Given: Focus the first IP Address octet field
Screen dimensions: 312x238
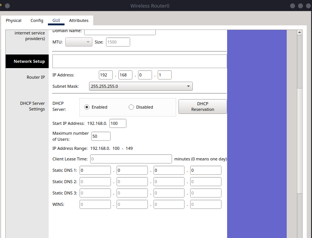Looking at the screenshot, I should click(x=106, y=75).
